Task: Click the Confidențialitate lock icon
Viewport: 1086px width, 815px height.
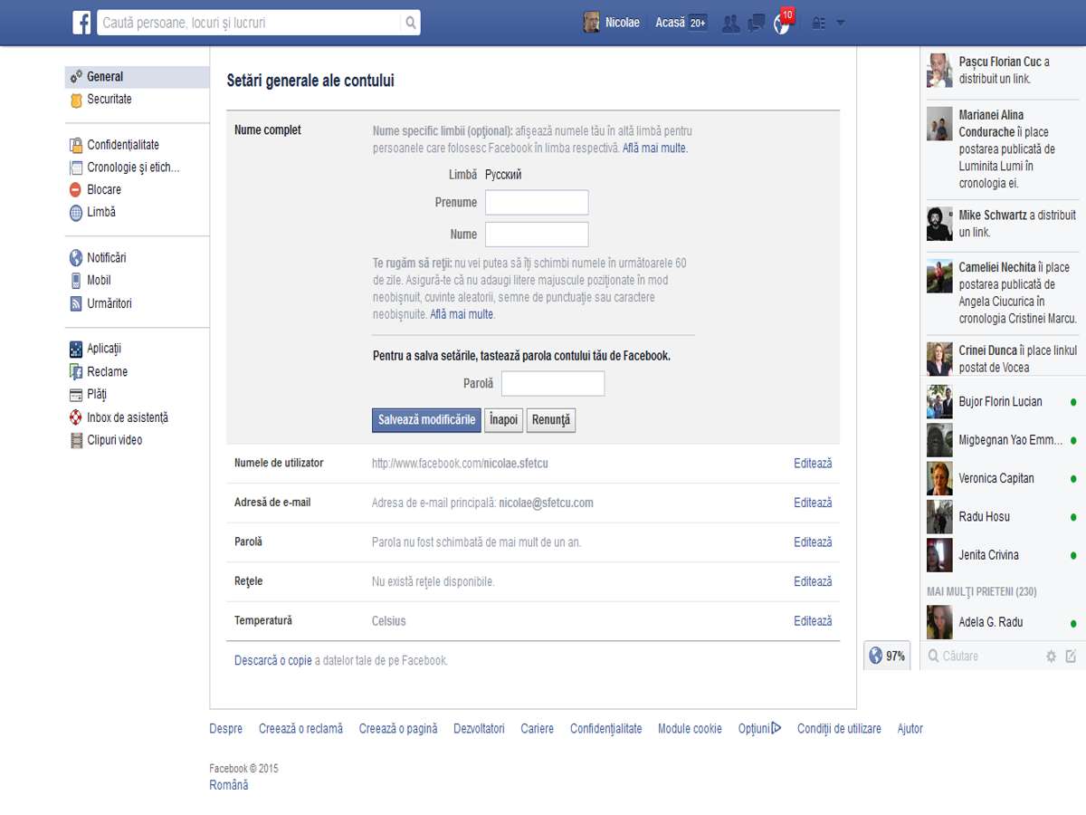Action: [76, 145]
